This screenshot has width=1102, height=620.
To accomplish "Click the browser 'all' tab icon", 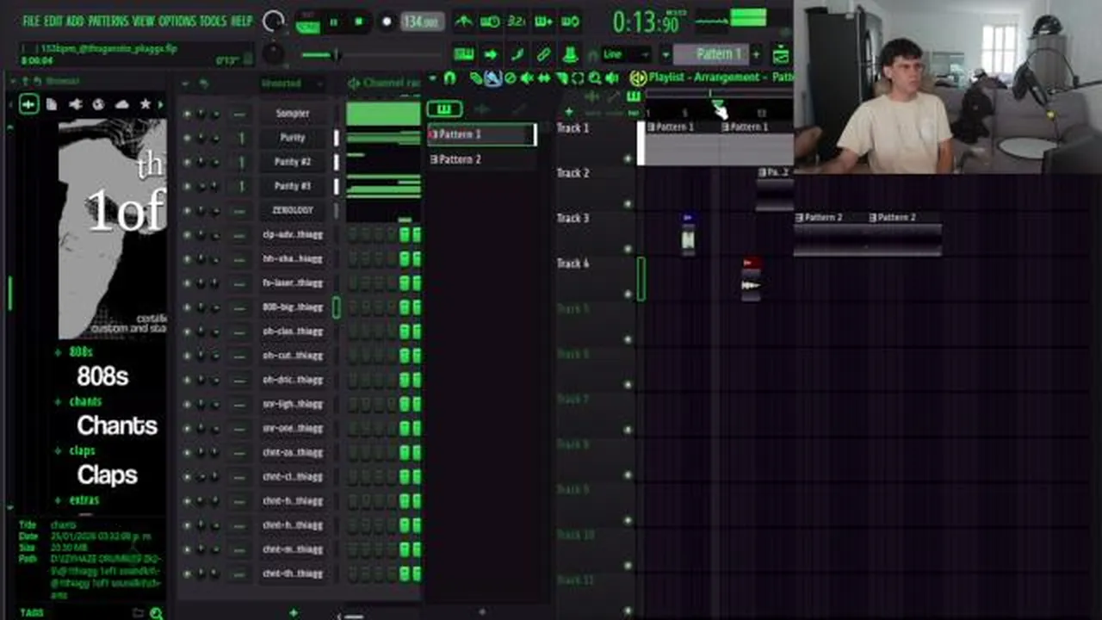I will [x=28, y=105].
